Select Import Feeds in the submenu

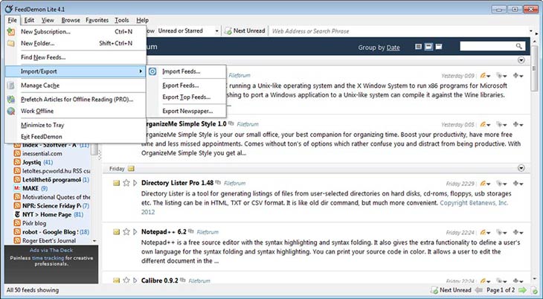pyautogui.click(x=187, y=71)
